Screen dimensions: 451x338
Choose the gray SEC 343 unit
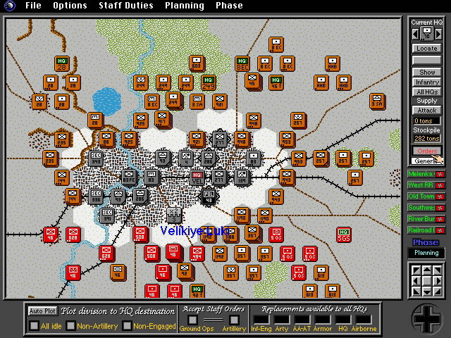coord(96,158)
